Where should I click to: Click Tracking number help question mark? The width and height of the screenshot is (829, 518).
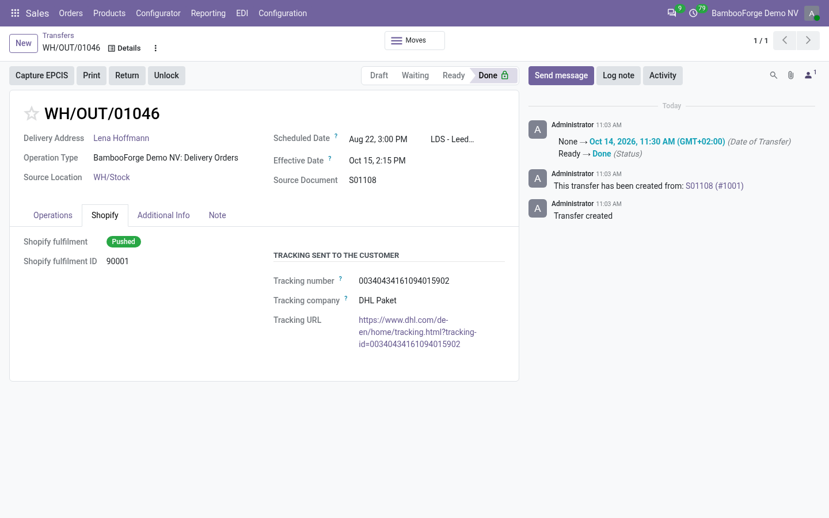coord(340,279)
